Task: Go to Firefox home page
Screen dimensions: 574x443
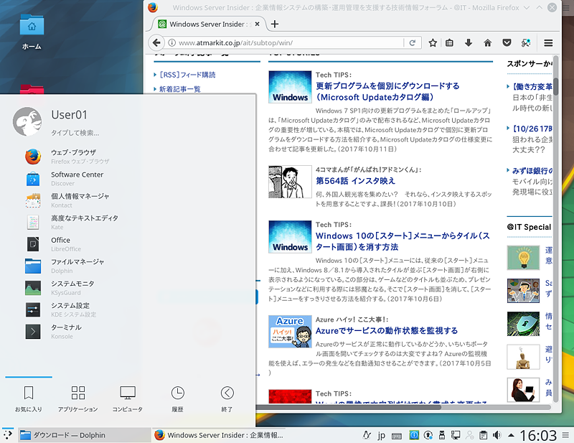Action: pyautogui.click(x=487, y=43)
